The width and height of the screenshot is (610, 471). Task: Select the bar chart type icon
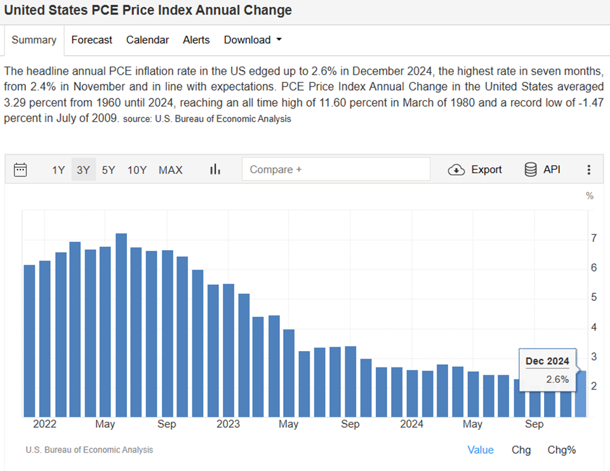click(215, 169)
